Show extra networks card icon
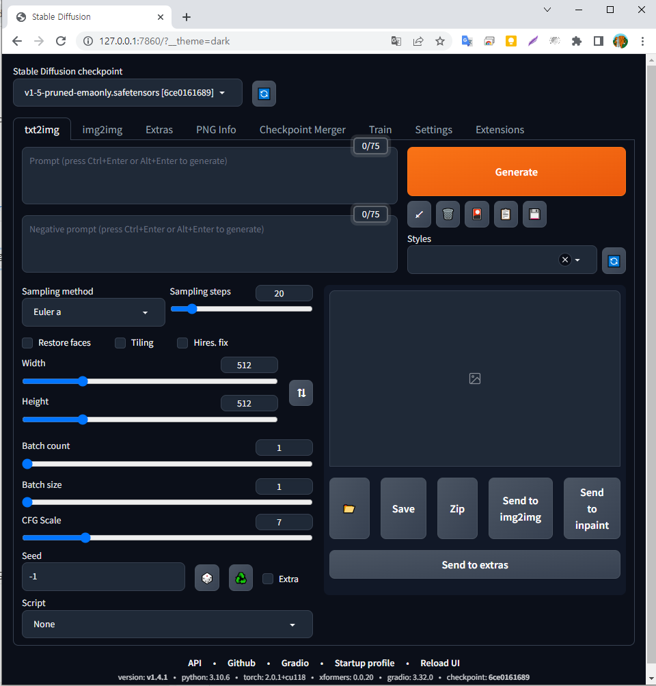The height and width of the screenshot is (686, 656). [476, 215]
